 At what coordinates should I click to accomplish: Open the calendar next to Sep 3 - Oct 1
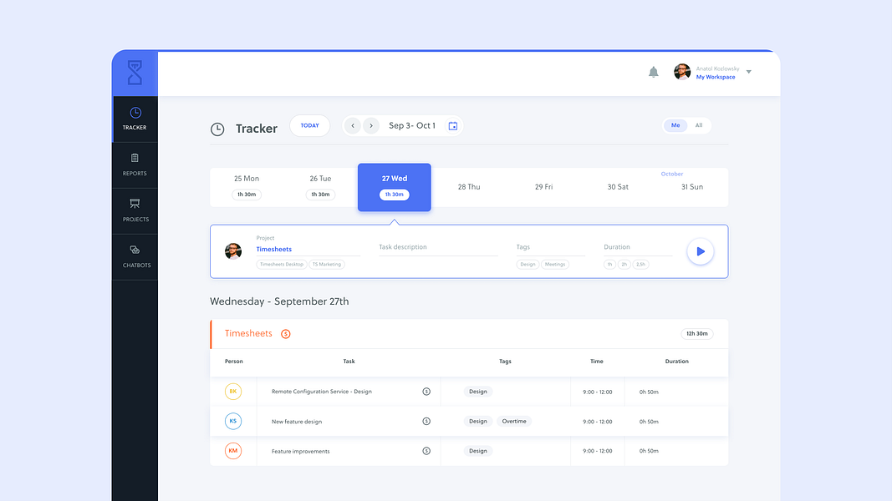[x=453, y=124]
